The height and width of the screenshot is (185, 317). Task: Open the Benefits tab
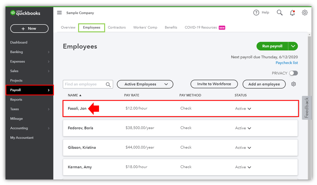click(x=171, y=27)
